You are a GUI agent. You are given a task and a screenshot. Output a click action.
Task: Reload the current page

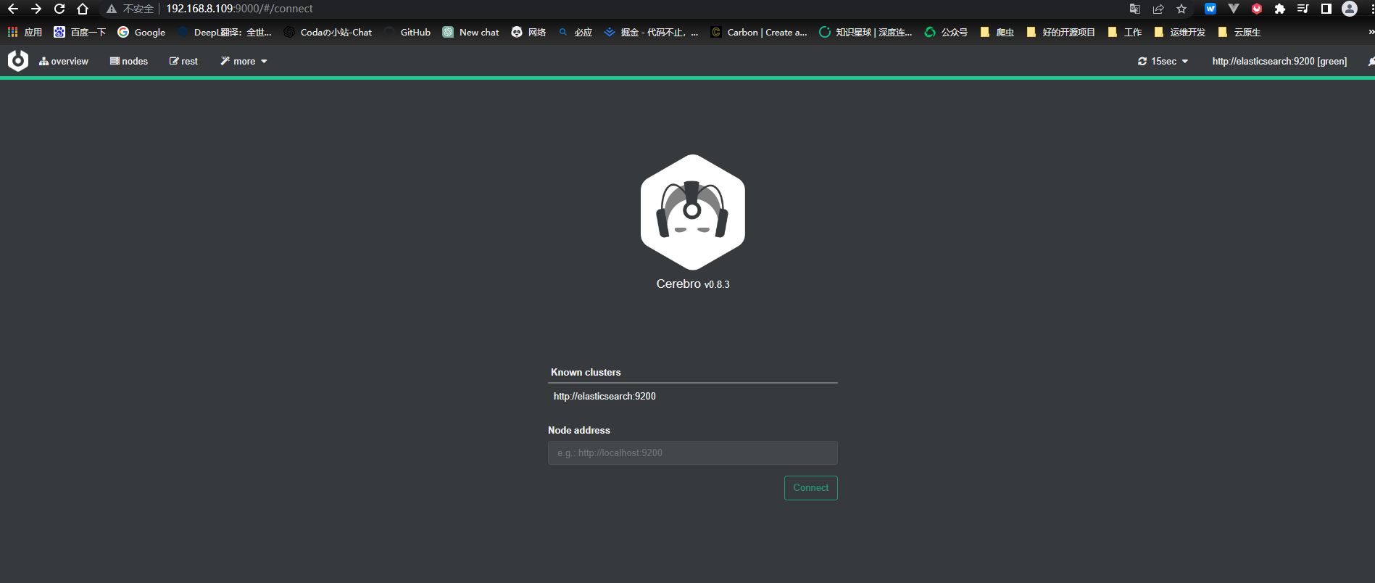[59, 9]
